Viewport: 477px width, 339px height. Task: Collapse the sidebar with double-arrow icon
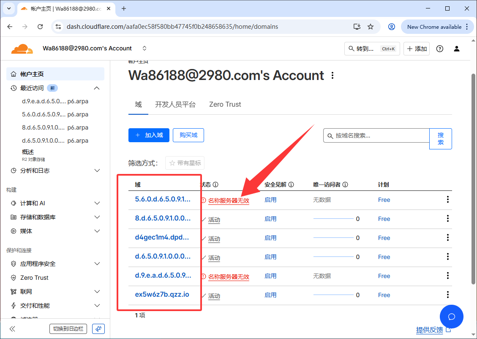12,329
